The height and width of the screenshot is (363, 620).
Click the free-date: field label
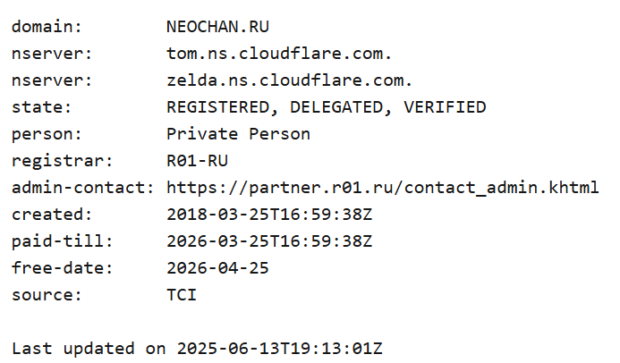(x=62, y=268)
